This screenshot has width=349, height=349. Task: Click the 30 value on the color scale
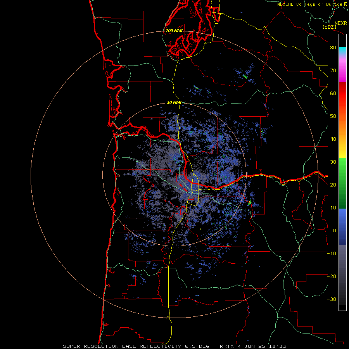[x=333, y=162]
